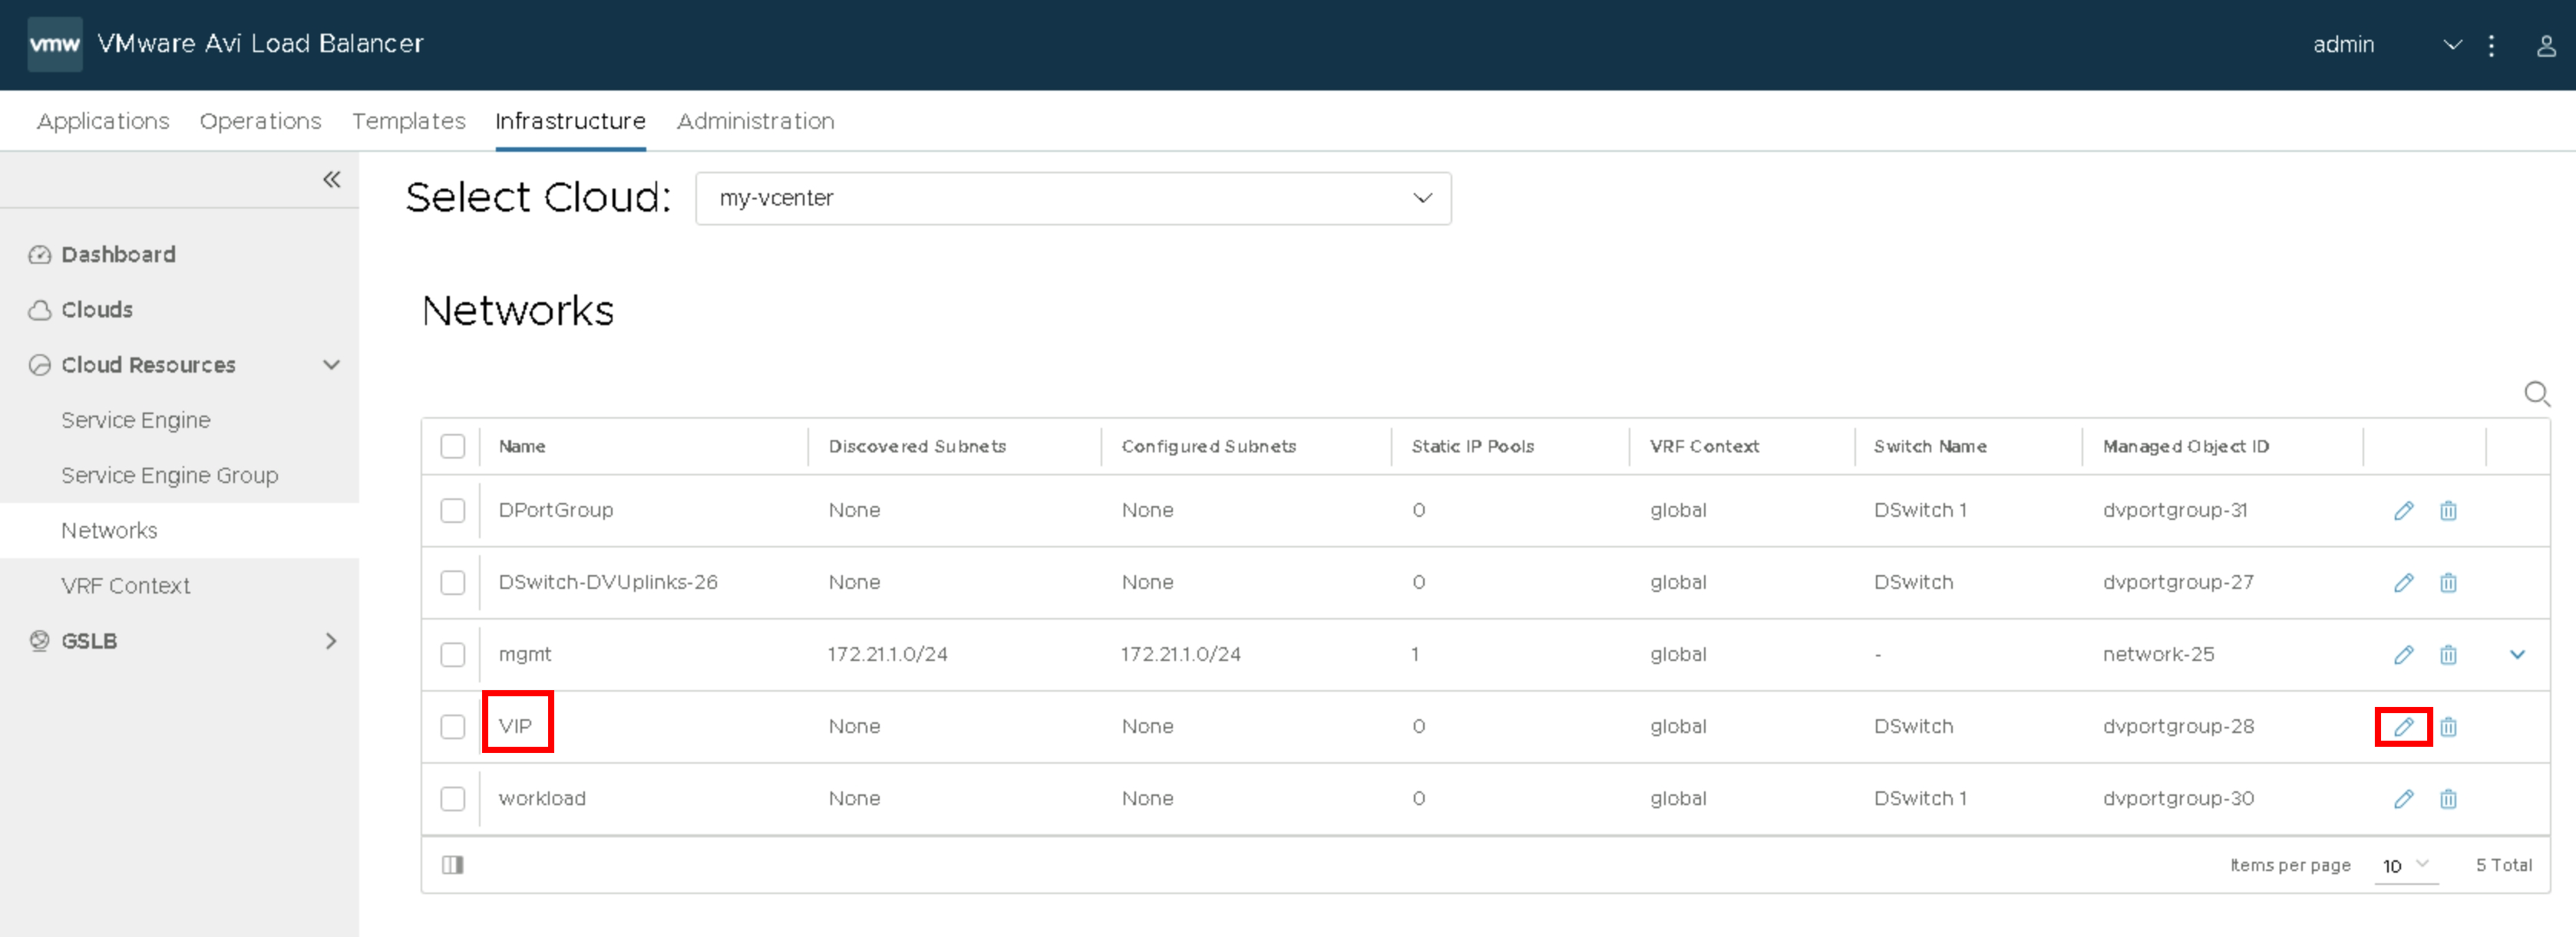Viewport: 2576px width, 937px height.
Task: Click the Cloud Resources sidebar label
Action: 148,365
